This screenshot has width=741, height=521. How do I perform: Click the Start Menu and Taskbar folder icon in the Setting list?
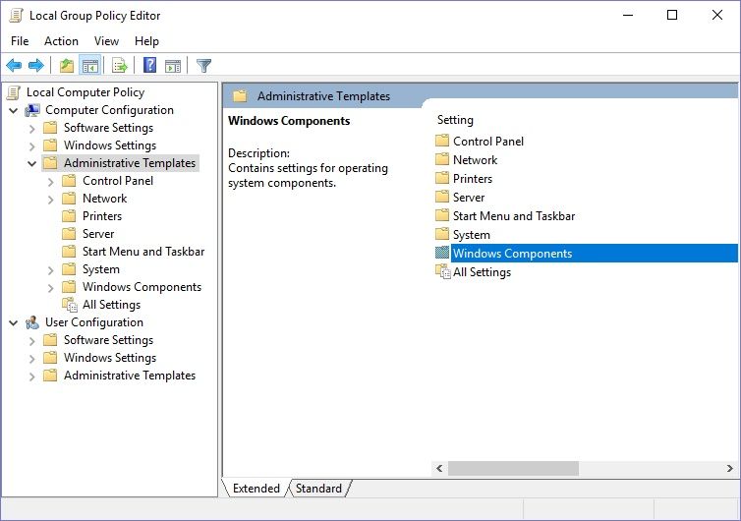click(442, 215)
